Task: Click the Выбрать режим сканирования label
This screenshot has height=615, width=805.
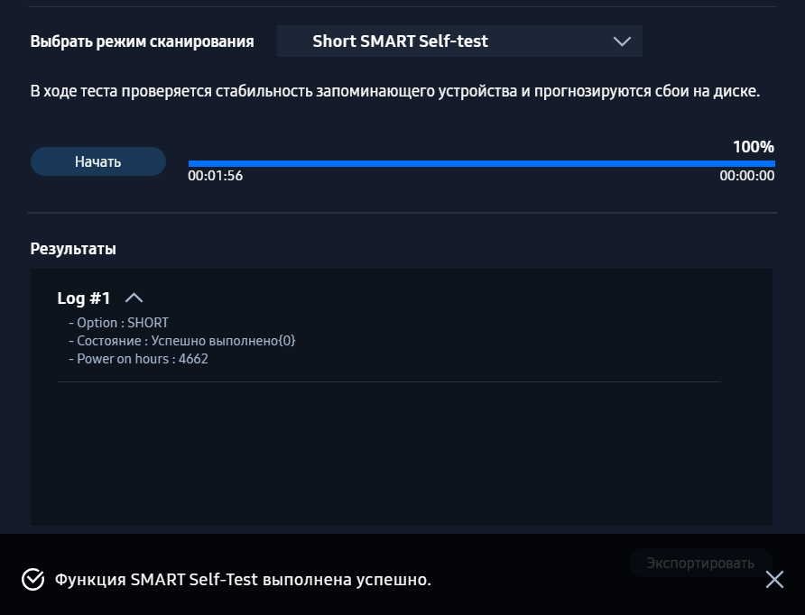Action: (142, 41)
